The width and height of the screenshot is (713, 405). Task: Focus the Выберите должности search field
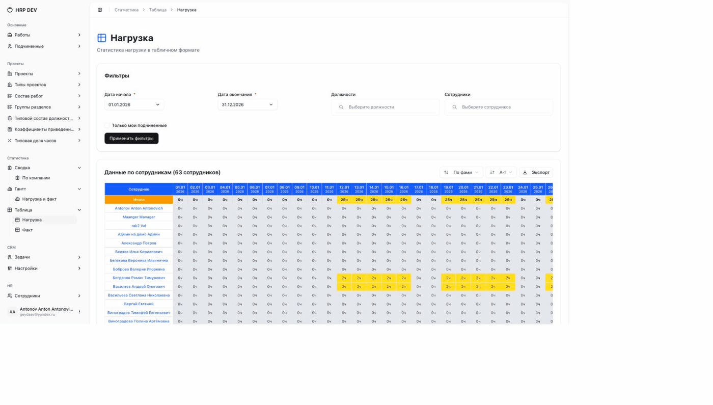(x=386, y=107)
